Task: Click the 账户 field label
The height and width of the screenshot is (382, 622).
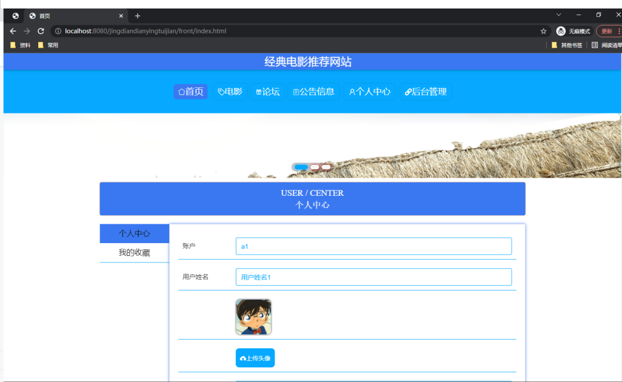Action: click(x=189, y=246)
